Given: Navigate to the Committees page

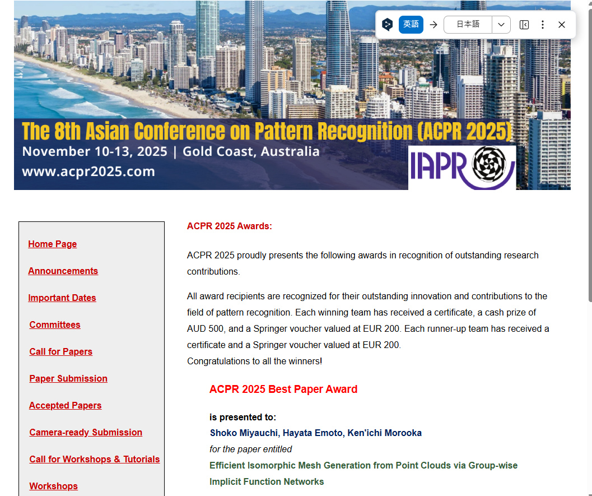Looking at the screenshot, I should [55, 325].
